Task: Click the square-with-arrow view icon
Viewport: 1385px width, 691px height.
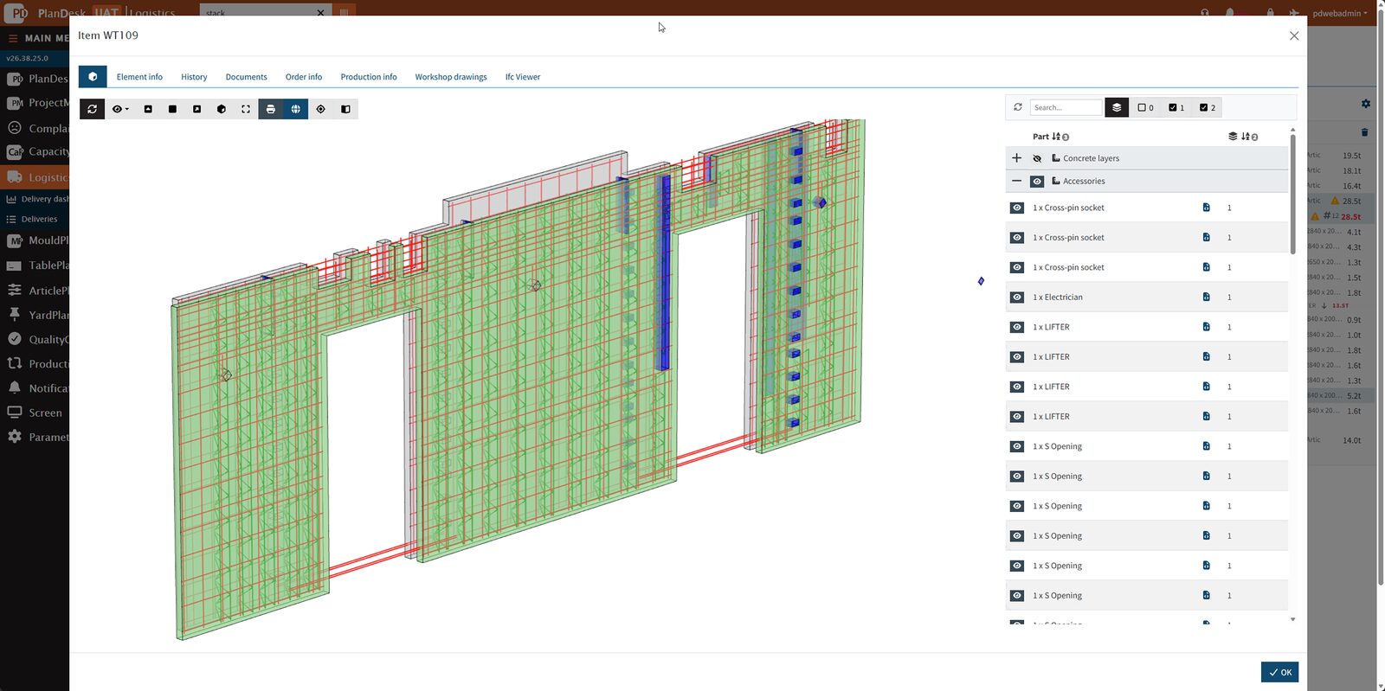Action: 196,109
